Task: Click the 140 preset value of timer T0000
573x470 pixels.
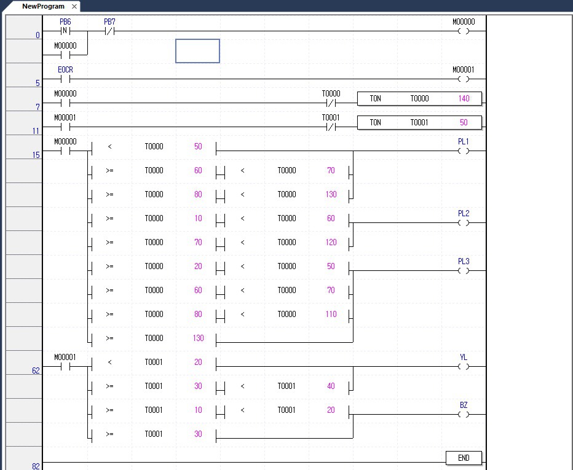Action: pyautogui.click(x=464, y=98)
